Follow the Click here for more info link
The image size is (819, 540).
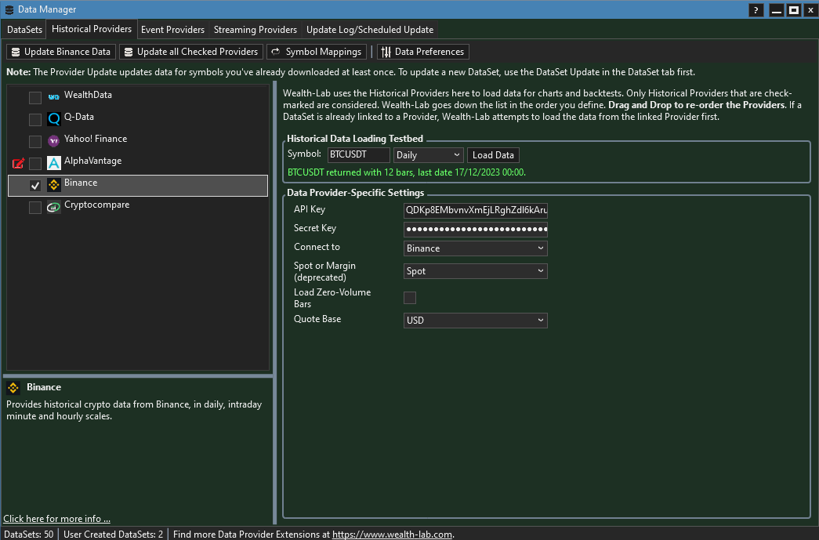point(56,519)
